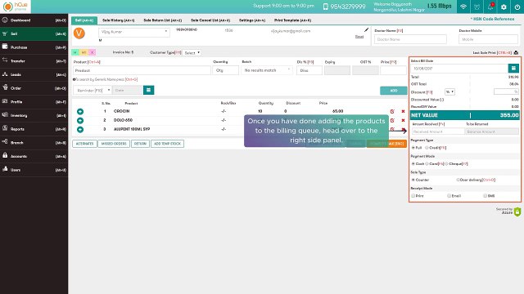Enable SMS receipt mode
The image size is (524, 294).
click(x=485, y=196)
